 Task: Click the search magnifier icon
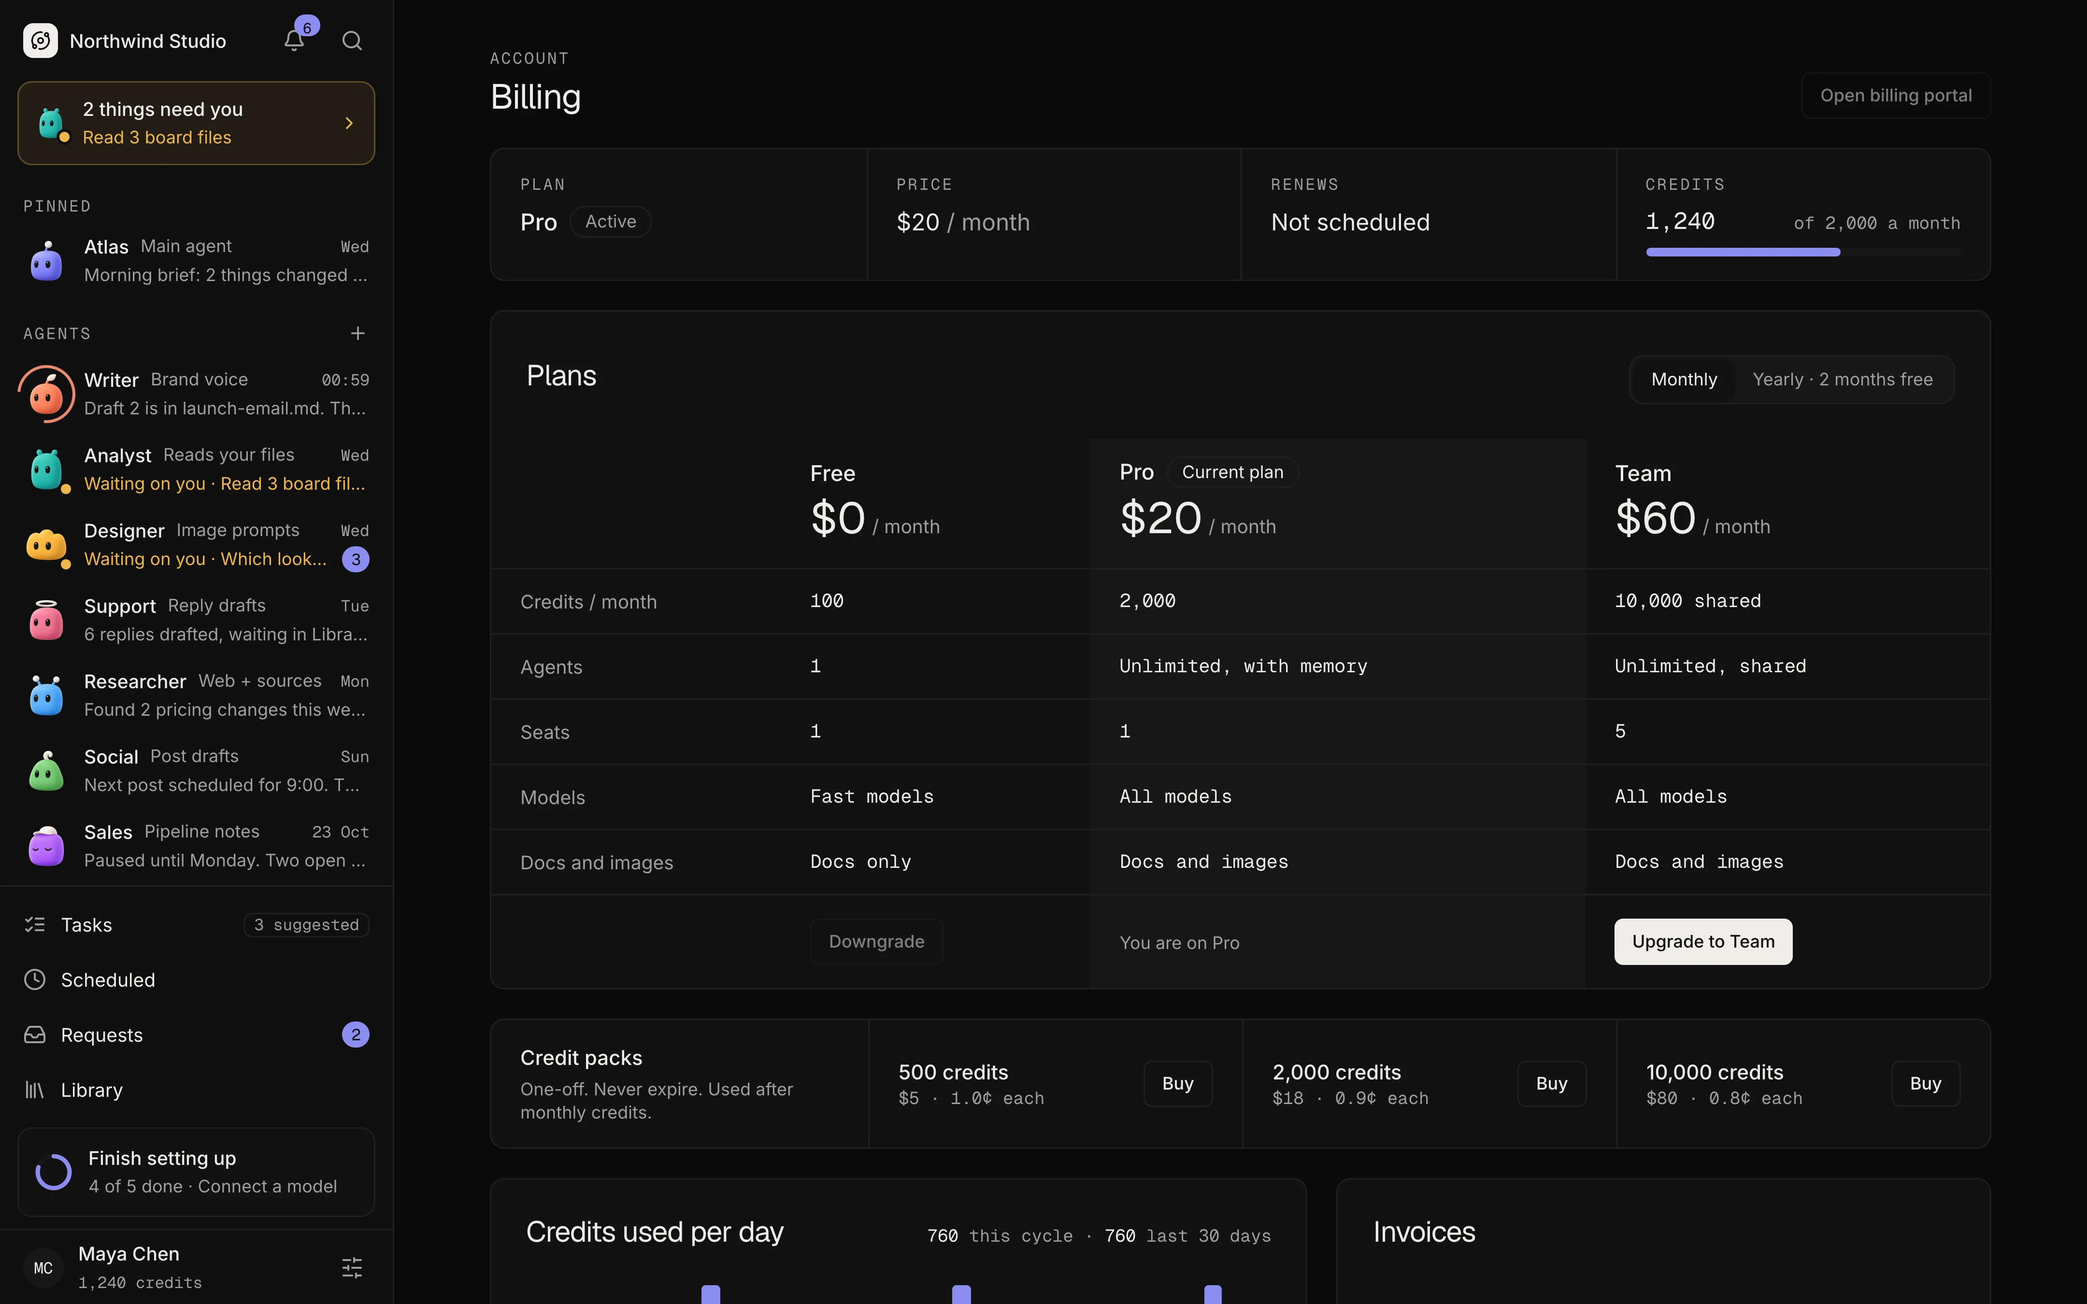point(352,41)
